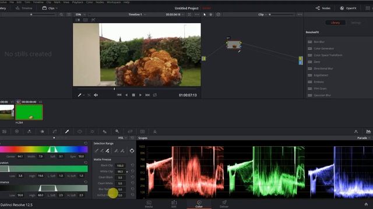Open the viewer zoom percentage dropdown
Image resolution: width=373 pixels, height=209 pixels.
coord(80,15)
